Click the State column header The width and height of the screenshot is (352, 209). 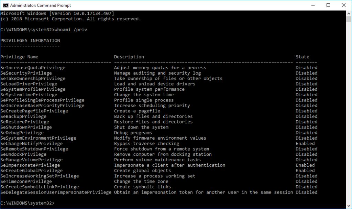pos(302,57)
